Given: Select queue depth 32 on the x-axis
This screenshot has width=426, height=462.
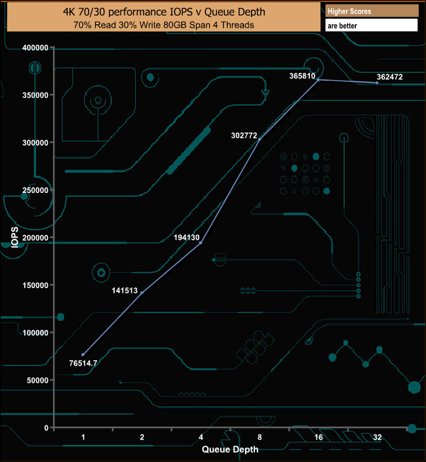Looking at the screenshot, I should (377, 437).
